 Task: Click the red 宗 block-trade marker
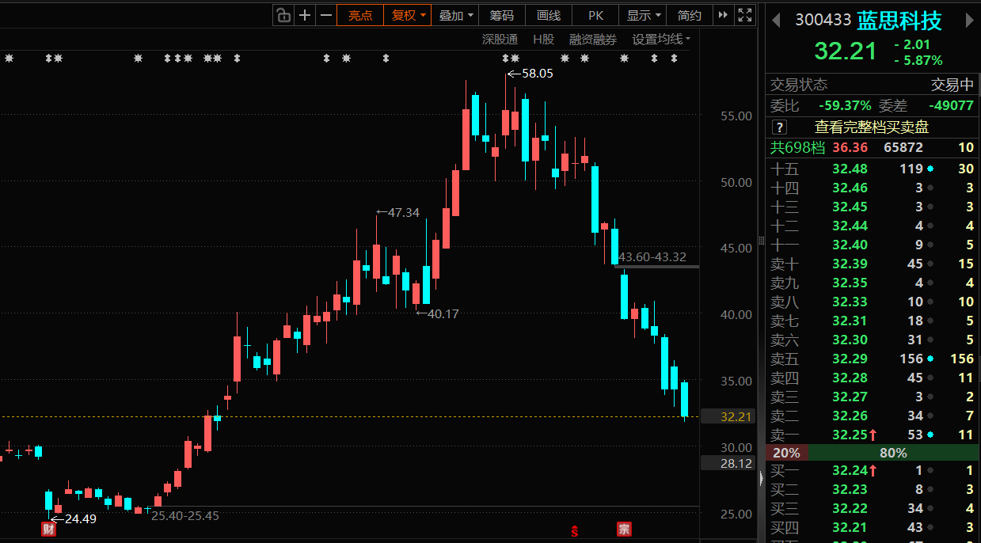624,529
